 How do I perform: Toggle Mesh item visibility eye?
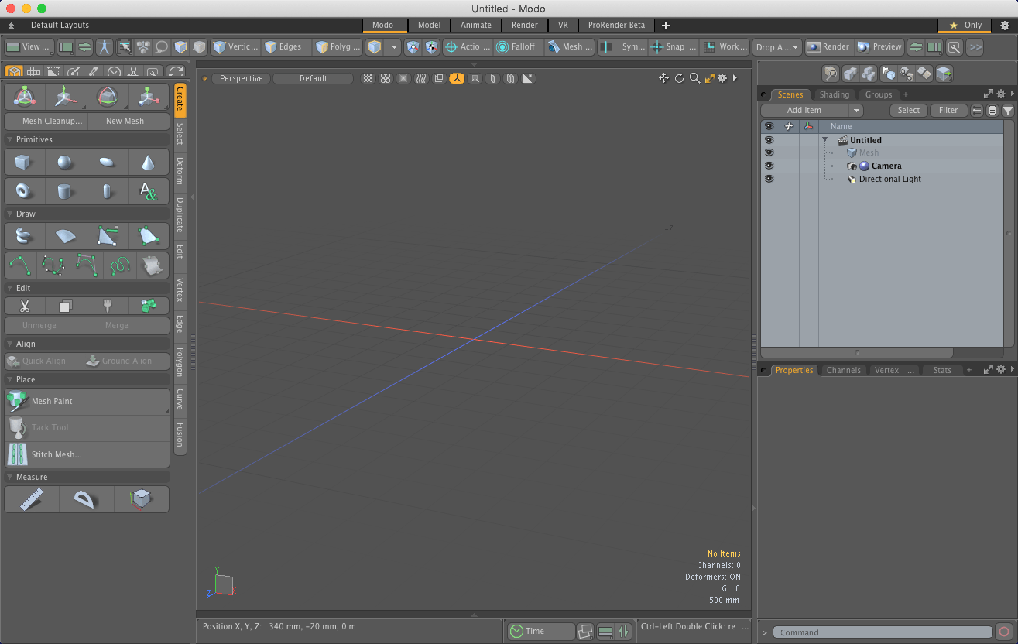[769, 152]
